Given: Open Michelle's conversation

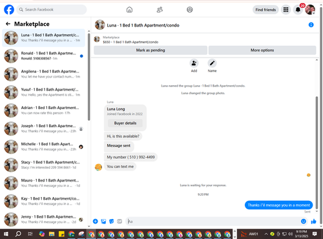Looking at the screenshot, I should [x=43, y=147].
